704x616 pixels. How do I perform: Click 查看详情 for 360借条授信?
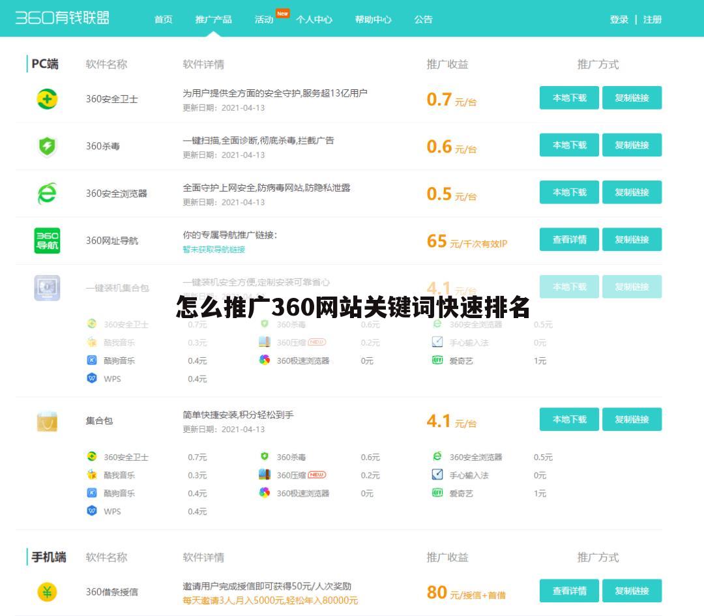569,591
